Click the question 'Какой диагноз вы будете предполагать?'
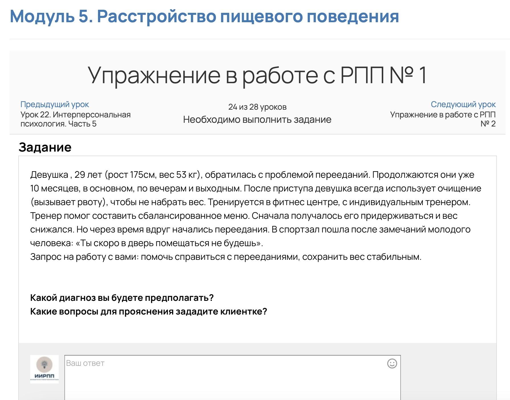Screen dimensions: 510x400 (x=122, y=298)
